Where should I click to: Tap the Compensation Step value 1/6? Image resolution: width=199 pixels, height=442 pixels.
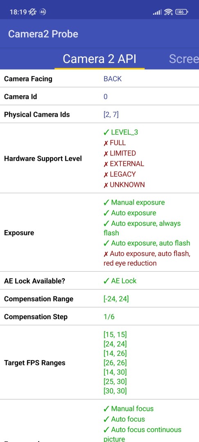pyautogui.click(x=109, y=316)
